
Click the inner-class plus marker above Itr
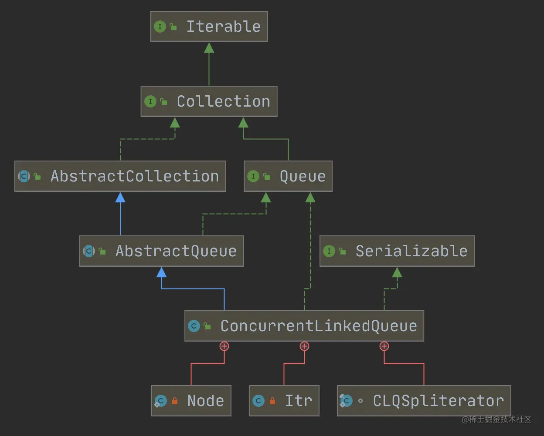click(x=304, y=346)
